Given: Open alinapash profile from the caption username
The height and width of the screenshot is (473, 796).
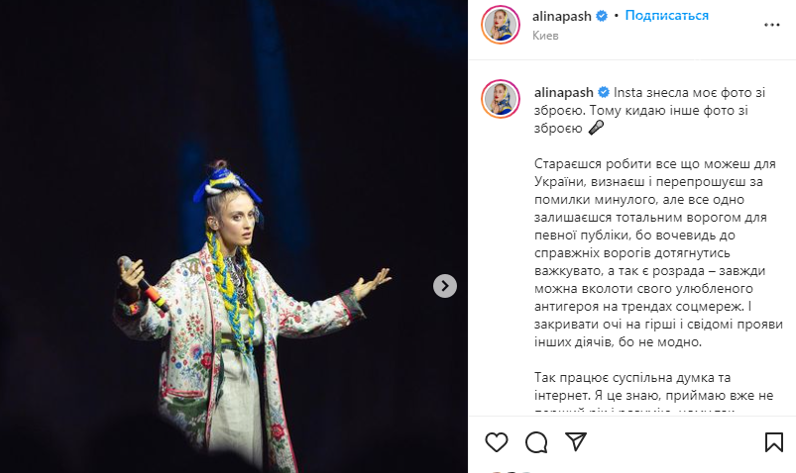Looking at the screenshot, I should [x=563, y=92].
